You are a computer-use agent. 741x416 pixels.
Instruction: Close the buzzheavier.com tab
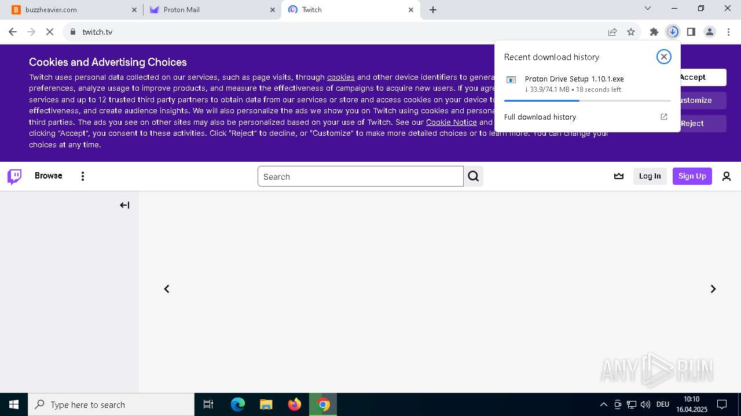134,10
